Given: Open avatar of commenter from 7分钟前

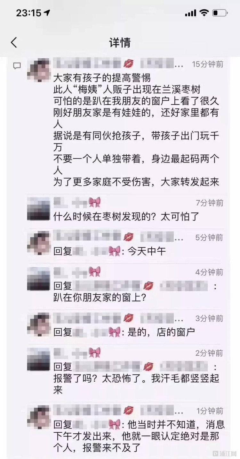Looking at the screenshot, I should [39, 209].
